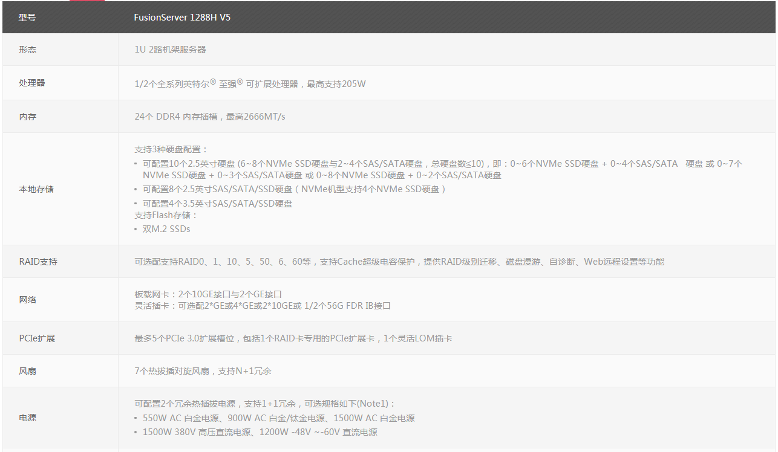This screenshot has width=778, height=452.
Task: Click the 灵活插卡 line
Action: click(x=263, y=306)
